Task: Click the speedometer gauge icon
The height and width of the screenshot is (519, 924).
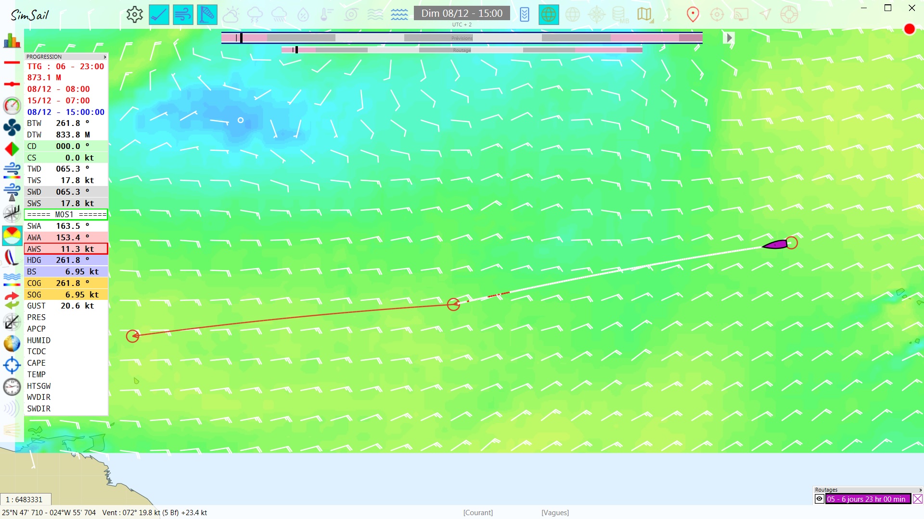Action: click(x=12, y=106)
